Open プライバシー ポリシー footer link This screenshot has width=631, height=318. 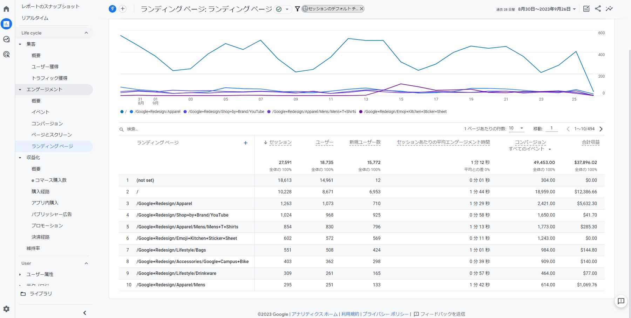pyautogui.click(x=385, y=314)
